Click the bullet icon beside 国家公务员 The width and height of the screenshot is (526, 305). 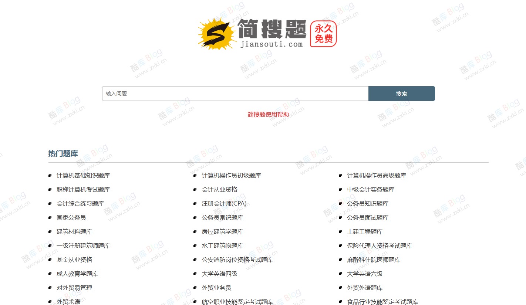(50, 217)
